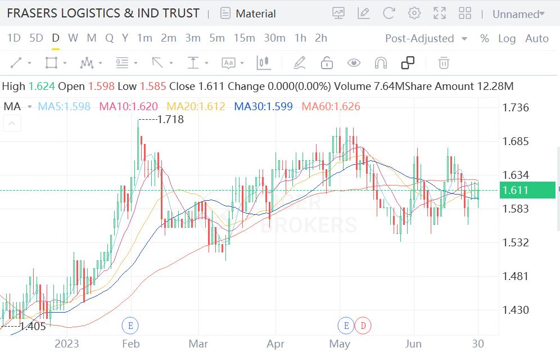This screenshot has height=352, width=560.
Task: Toggle the overlapping squares copy icon
Action: 408,63
